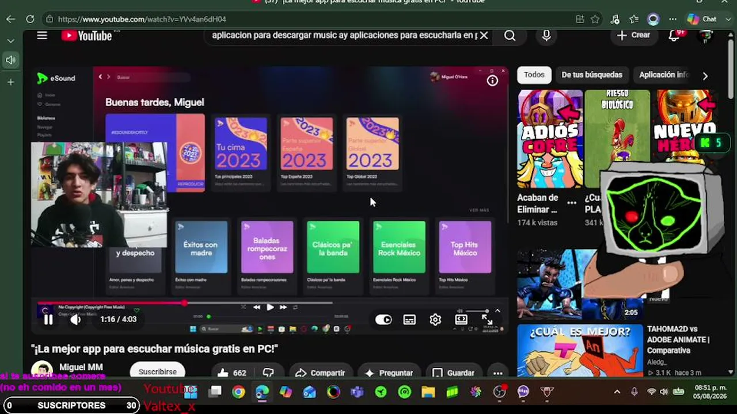Open YouTube notifications bell
The width and height of the screenshot is (737, 414).
674,36
